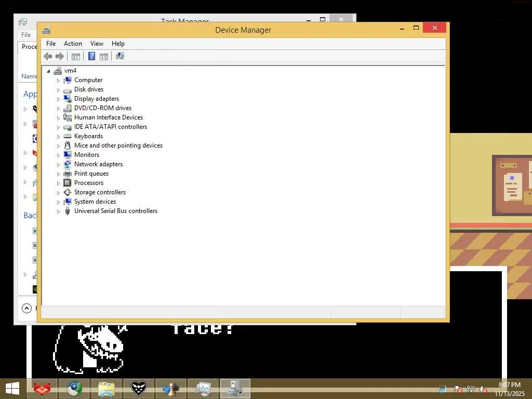Select the Mice and other pointing devices row

(118, 145)
